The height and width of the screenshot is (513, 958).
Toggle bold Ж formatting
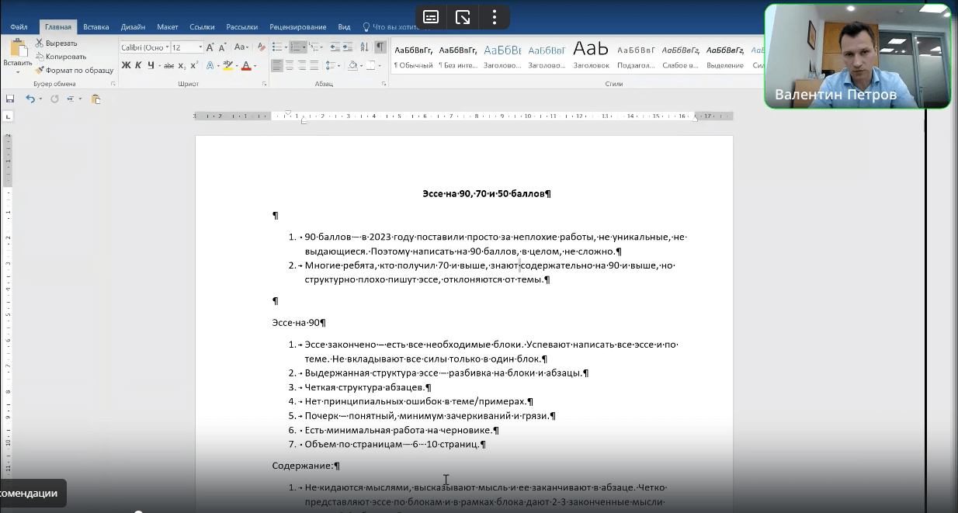click(126, 66)
